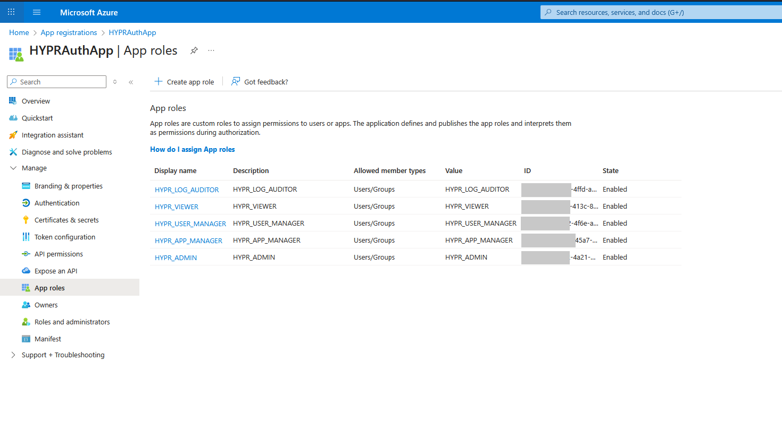Viewport: 782px width, 438px height.
Task: Open the Azure portal apps grid icon
Action: pos(11,12)
